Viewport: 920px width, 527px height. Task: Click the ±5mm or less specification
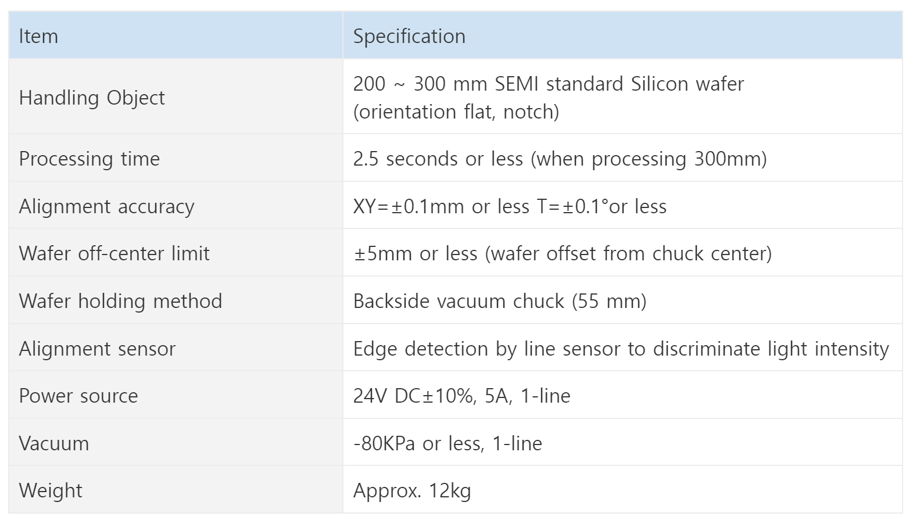[563, 253]
